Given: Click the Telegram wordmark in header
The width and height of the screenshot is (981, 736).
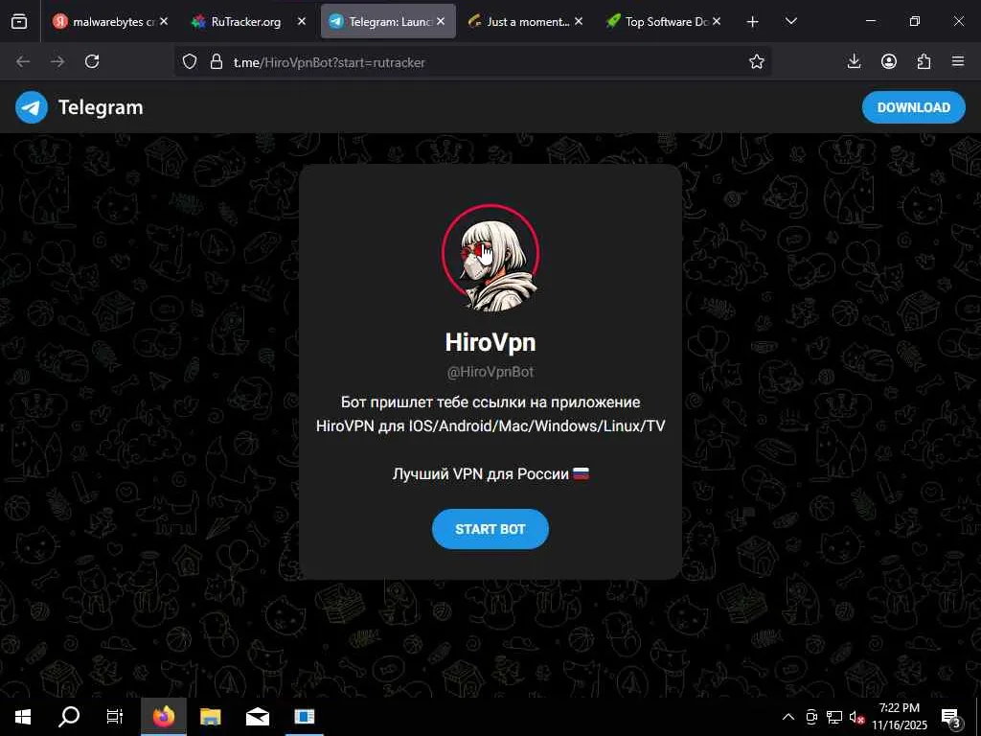Looking at the screenshot, I should coord(101,107).
